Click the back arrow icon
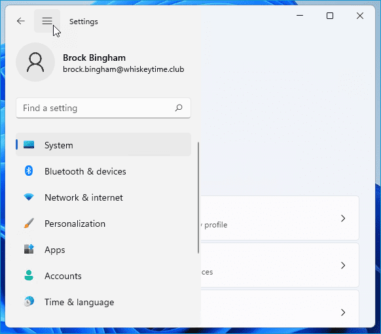This screenshot has height=334, width=381. tap(21, 21)
